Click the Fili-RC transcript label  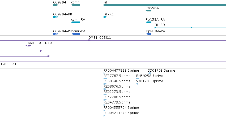[x=109, y=14]
